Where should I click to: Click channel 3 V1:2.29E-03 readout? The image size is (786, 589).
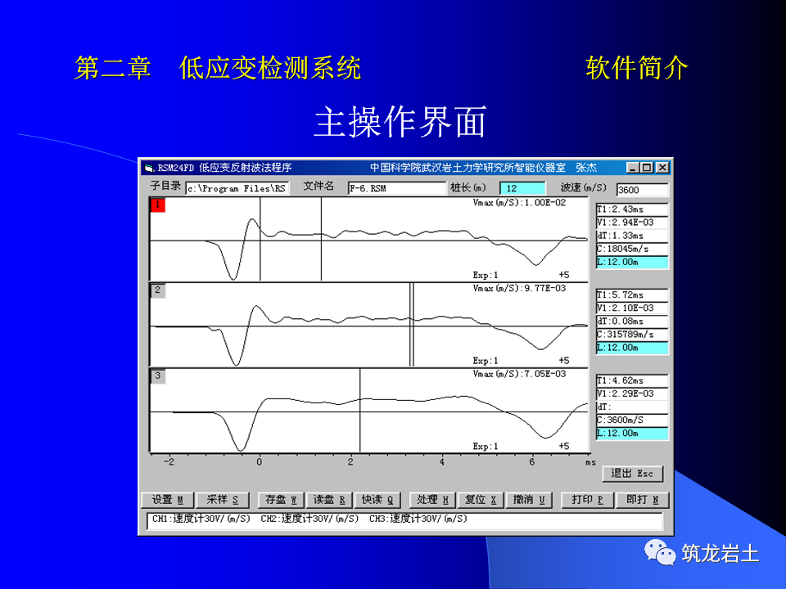pyautogui.click(x=632, y=393)
